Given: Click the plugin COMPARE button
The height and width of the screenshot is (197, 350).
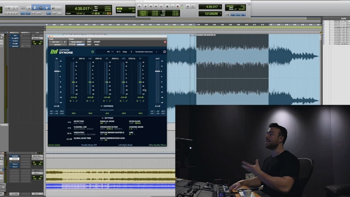Looking at the screenshot, I should (x=80, y=45).
